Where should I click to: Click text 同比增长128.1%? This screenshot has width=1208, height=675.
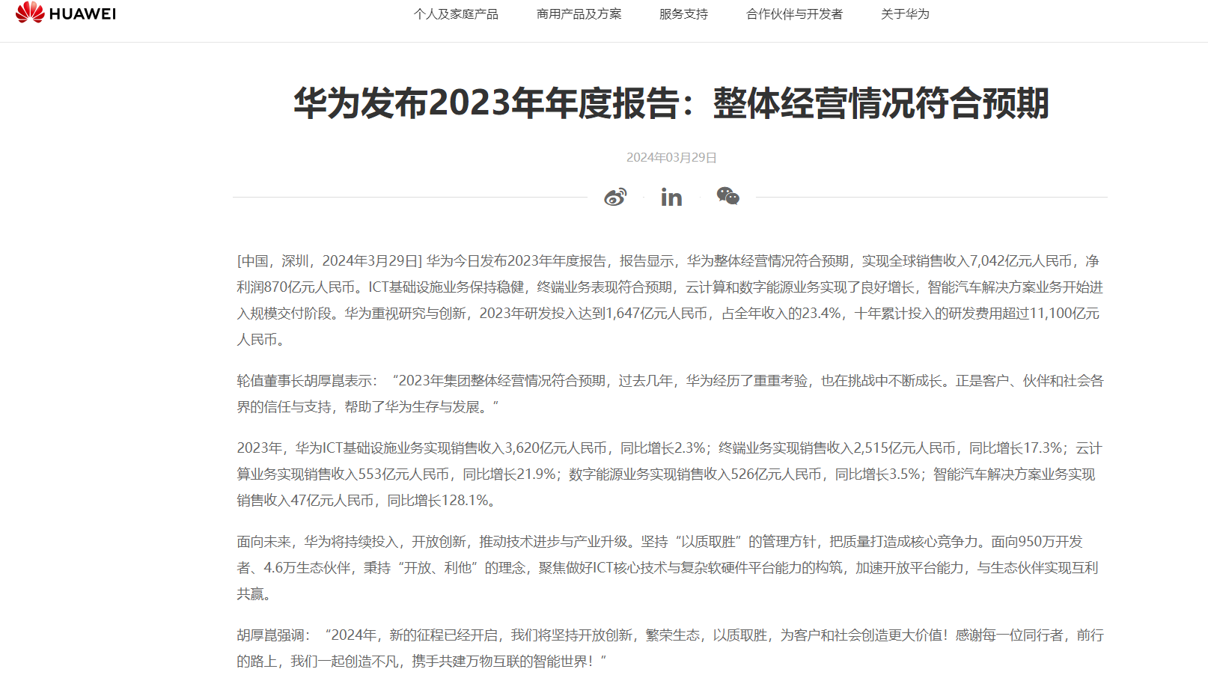(x=437, y=501)
